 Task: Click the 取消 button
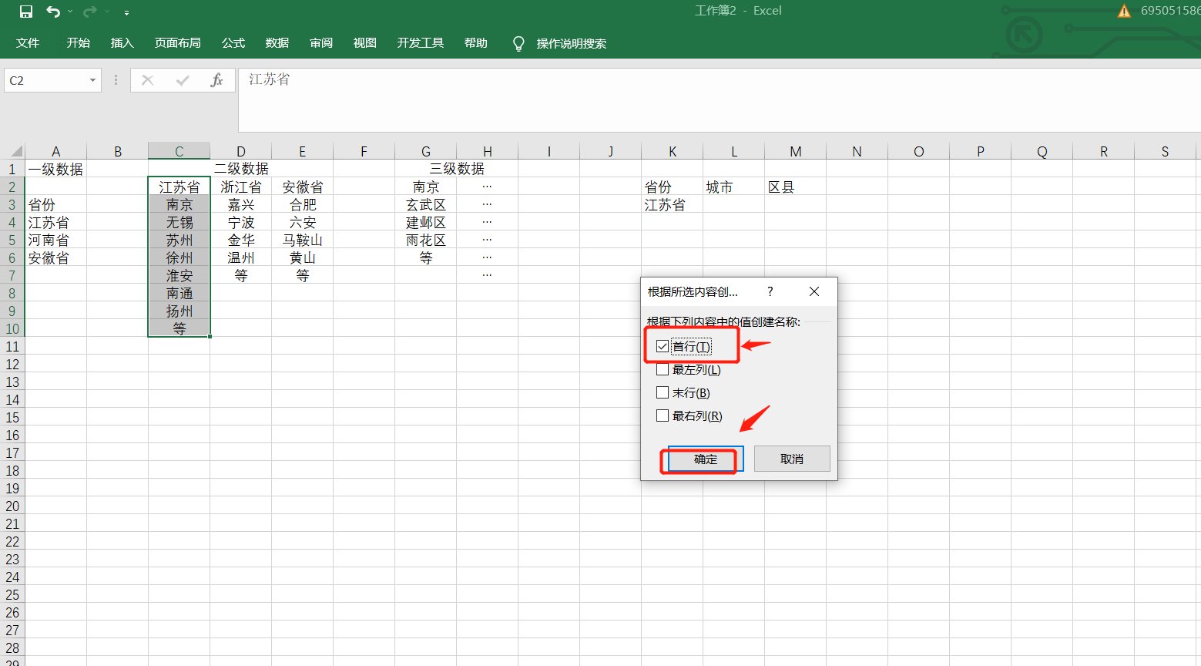point(791,459)
